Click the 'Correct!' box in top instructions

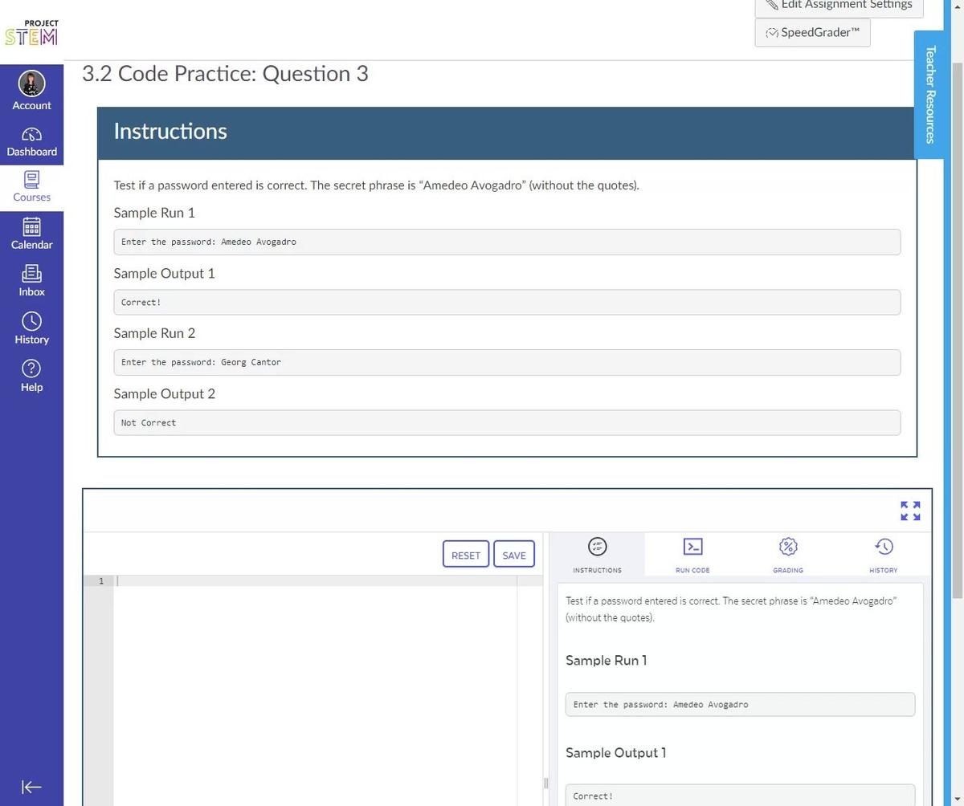[507, 302]
